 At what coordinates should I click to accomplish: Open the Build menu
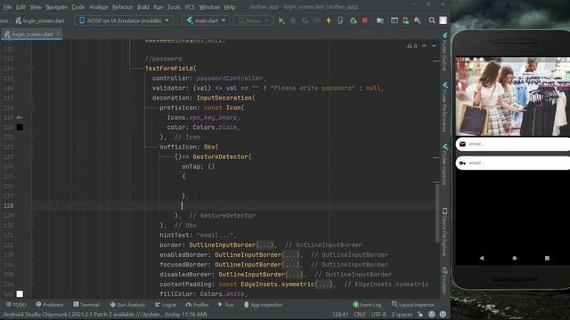pyautogui.click(x=143, y=7)
